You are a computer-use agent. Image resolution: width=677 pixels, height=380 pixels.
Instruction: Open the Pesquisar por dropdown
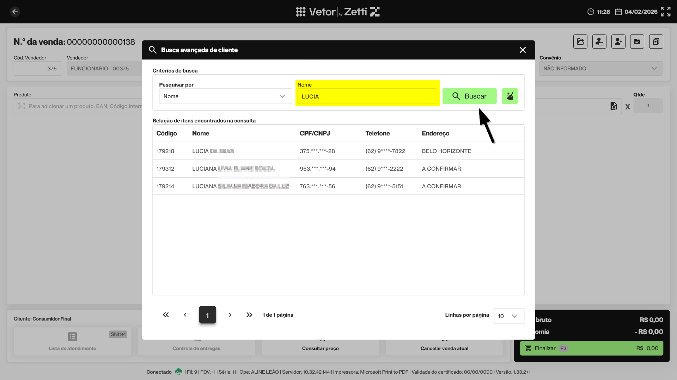point(225,96)
